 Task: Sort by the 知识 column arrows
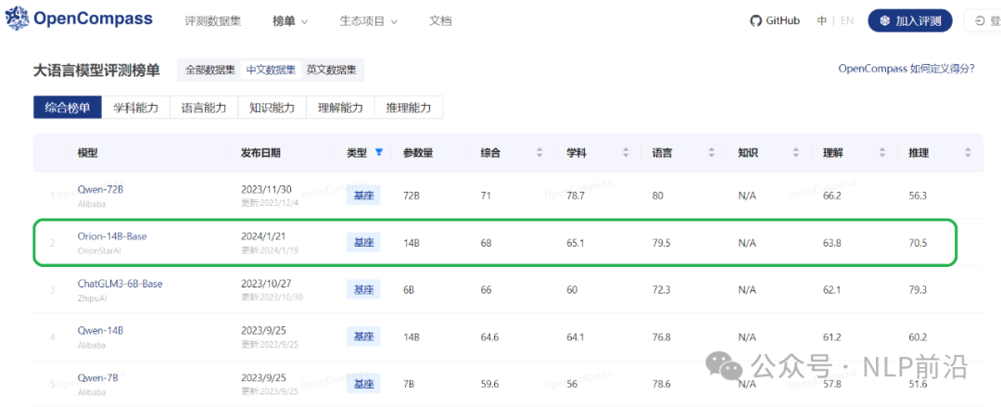coord(796,153)
